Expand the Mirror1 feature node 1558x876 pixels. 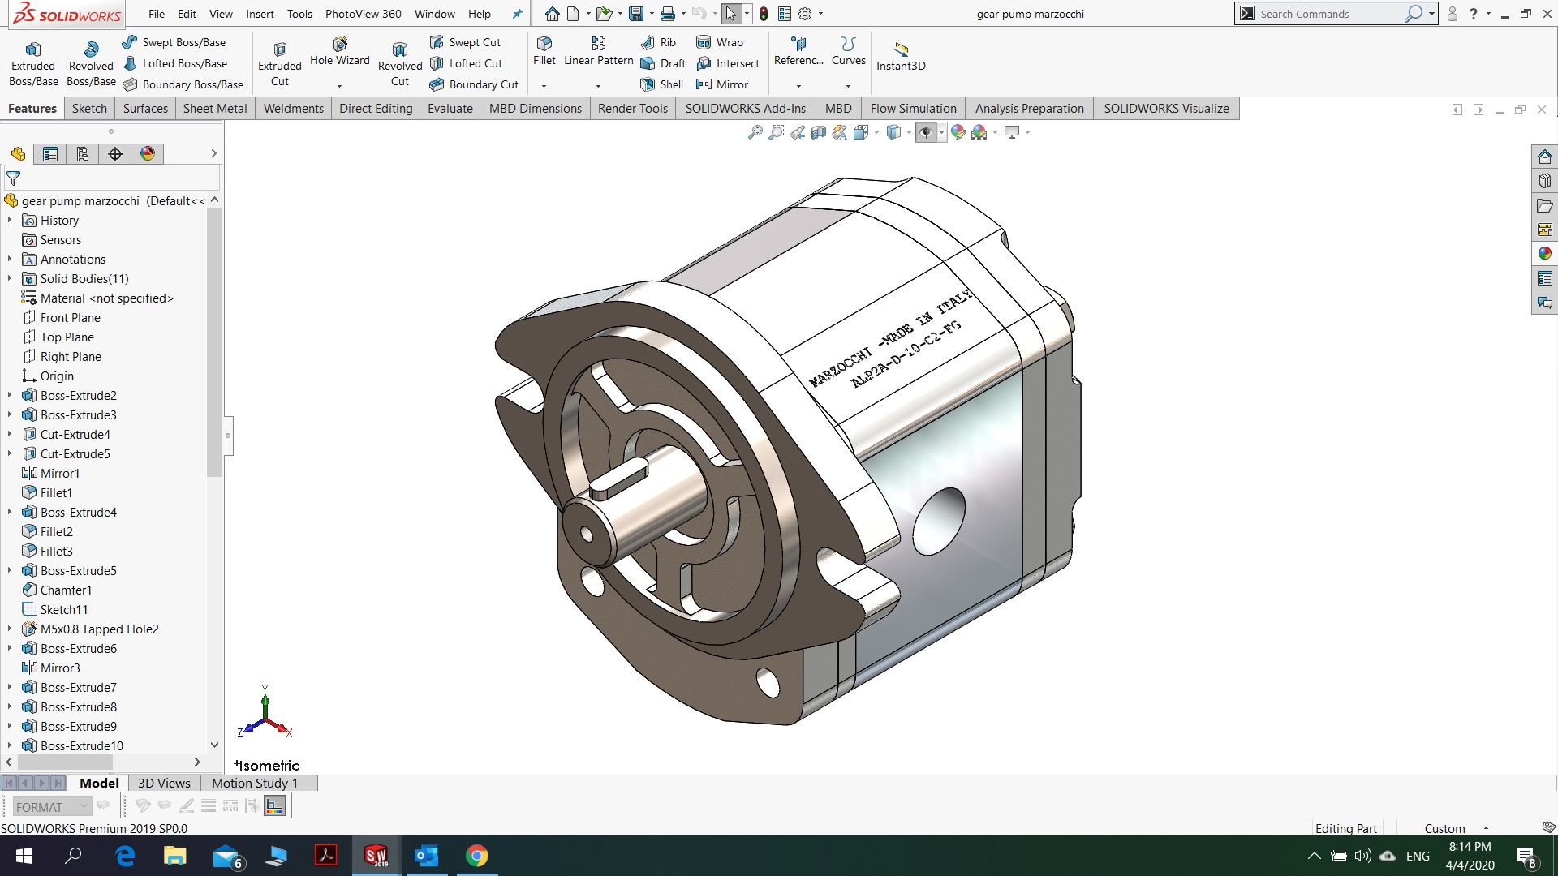pos(9,473)
